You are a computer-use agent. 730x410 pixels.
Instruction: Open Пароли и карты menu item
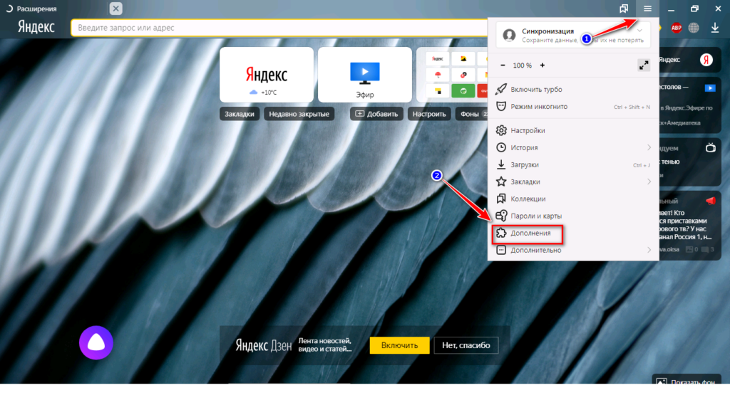[x=573, y=216]
